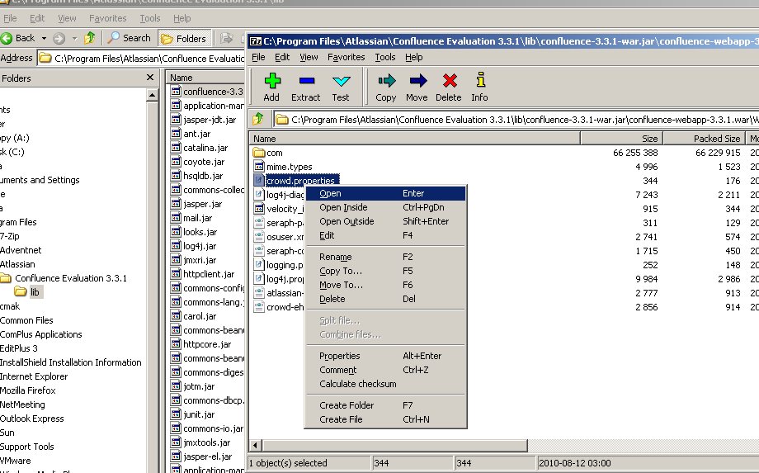
Task: Click the Info icon in 7-Zip toolbar
Action: (x=480, y=80)
